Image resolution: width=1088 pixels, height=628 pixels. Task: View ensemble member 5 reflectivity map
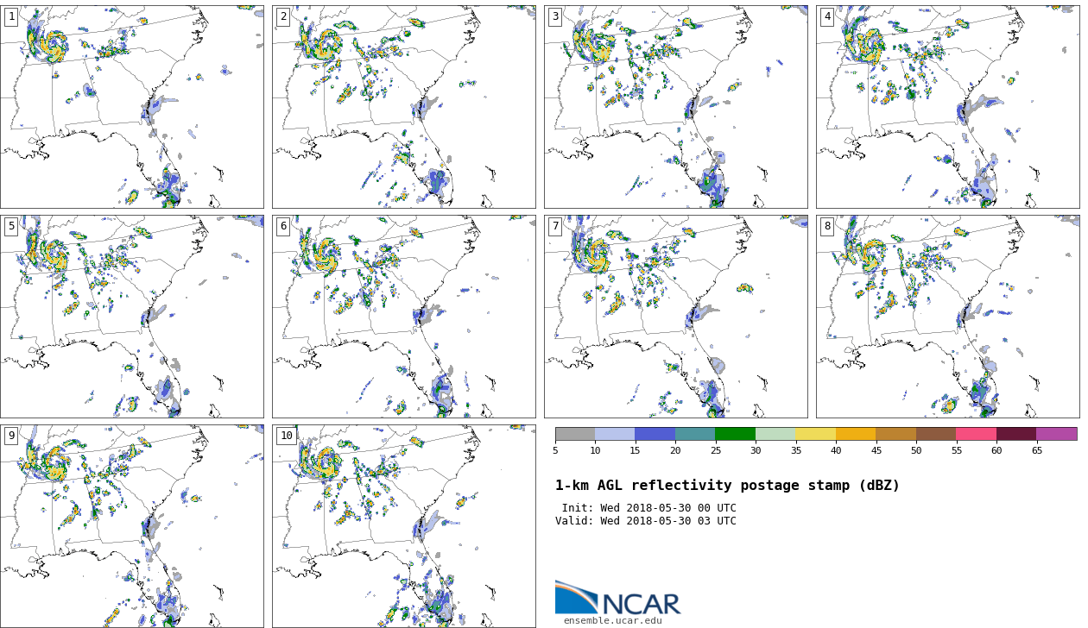[x=132, y=317]
